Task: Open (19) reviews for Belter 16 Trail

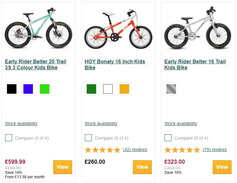Action: click(215, 149)
